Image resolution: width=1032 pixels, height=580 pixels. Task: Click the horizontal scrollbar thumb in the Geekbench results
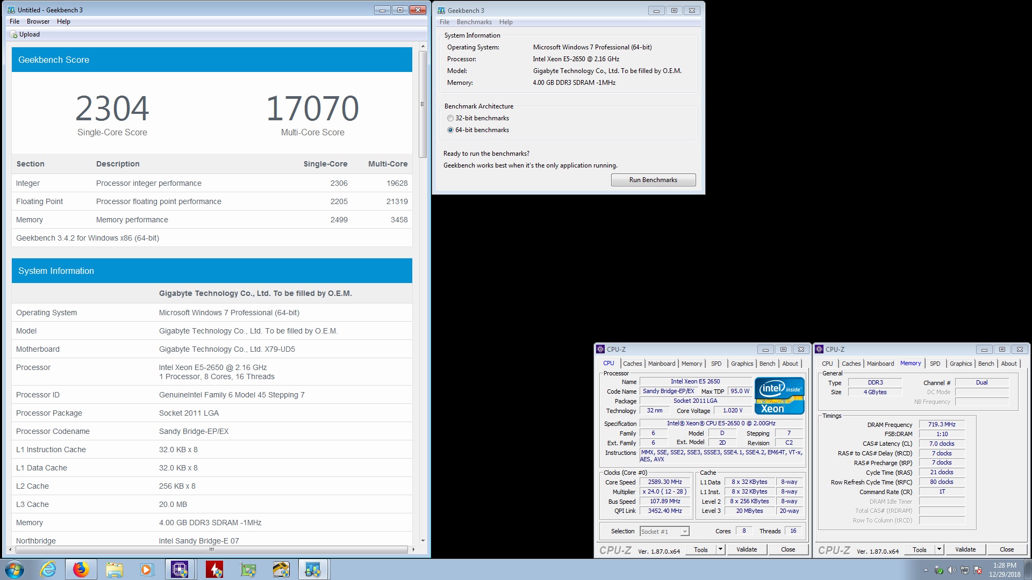[212, 549]
